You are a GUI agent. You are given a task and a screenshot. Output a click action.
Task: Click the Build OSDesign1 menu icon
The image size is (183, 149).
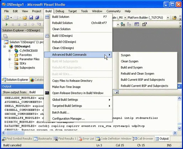47,36
